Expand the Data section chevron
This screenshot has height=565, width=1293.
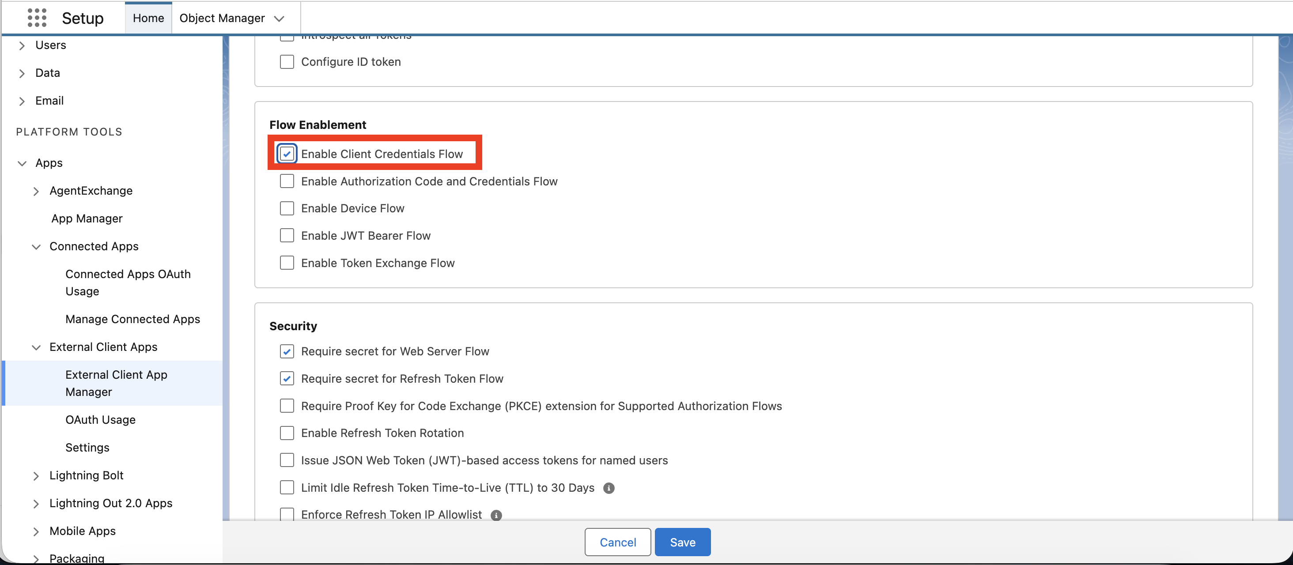22,73
